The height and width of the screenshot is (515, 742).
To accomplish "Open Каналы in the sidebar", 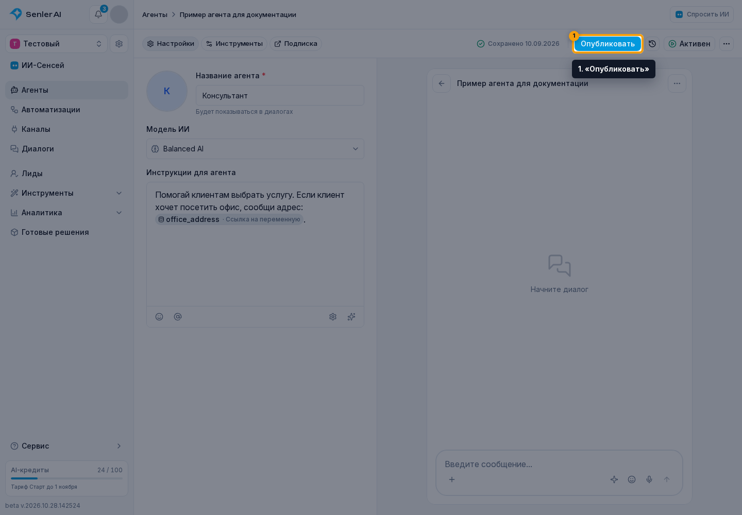I will [67, 129].
